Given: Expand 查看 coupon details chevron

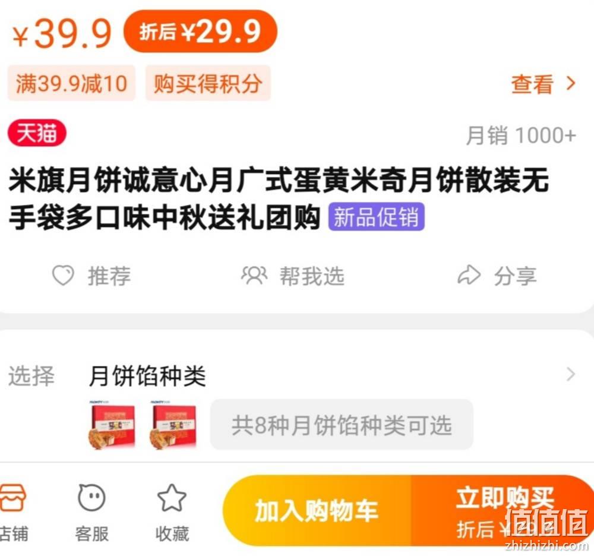Looking at the screenshot, I should click(571, 83).
